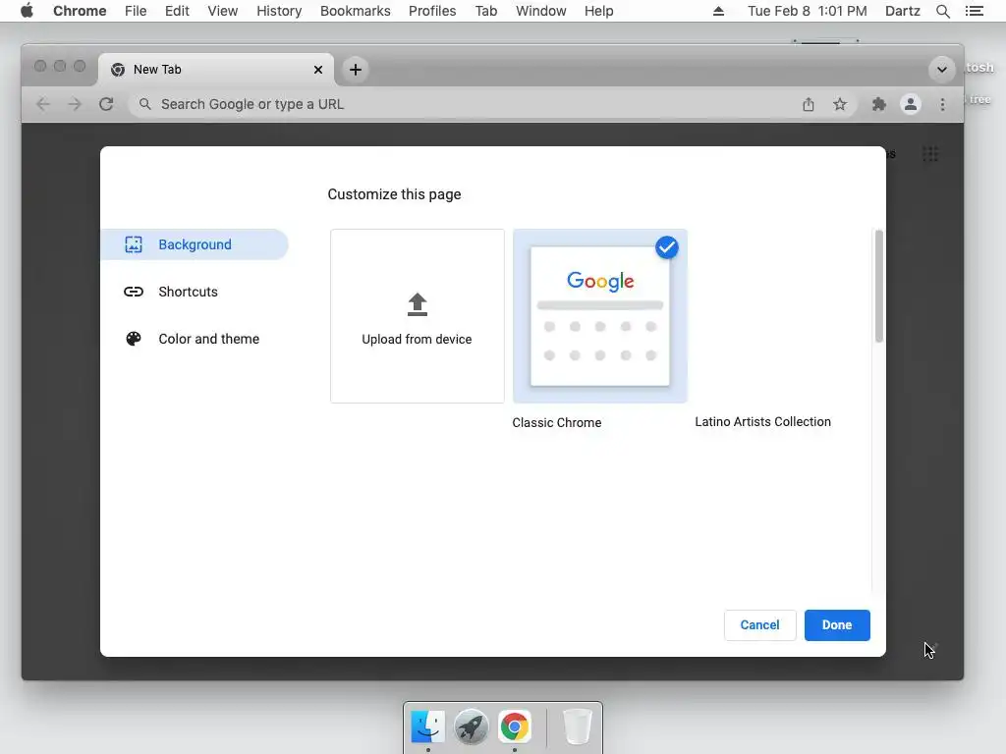The height and width of the screenshot is (754, 1006).
Task: Open the Apple menu
Action: (27, 11)
